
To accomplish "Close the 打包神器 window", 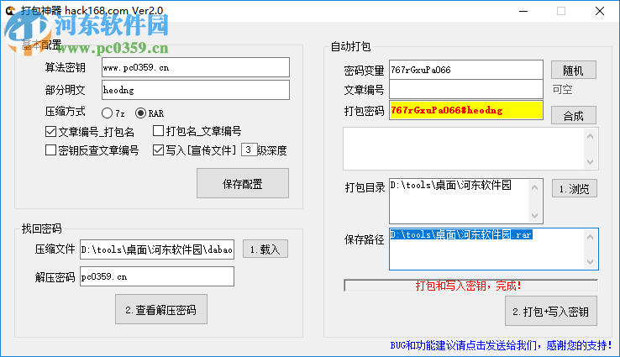I will (x=600, y=11).
